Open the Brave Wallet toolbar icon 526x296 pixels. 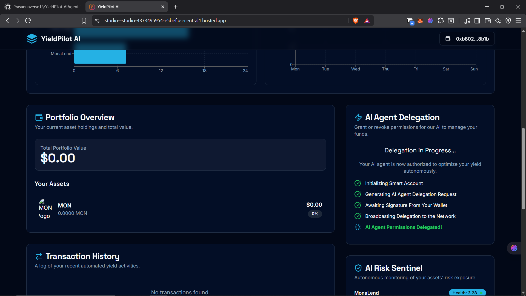(488, 21)
